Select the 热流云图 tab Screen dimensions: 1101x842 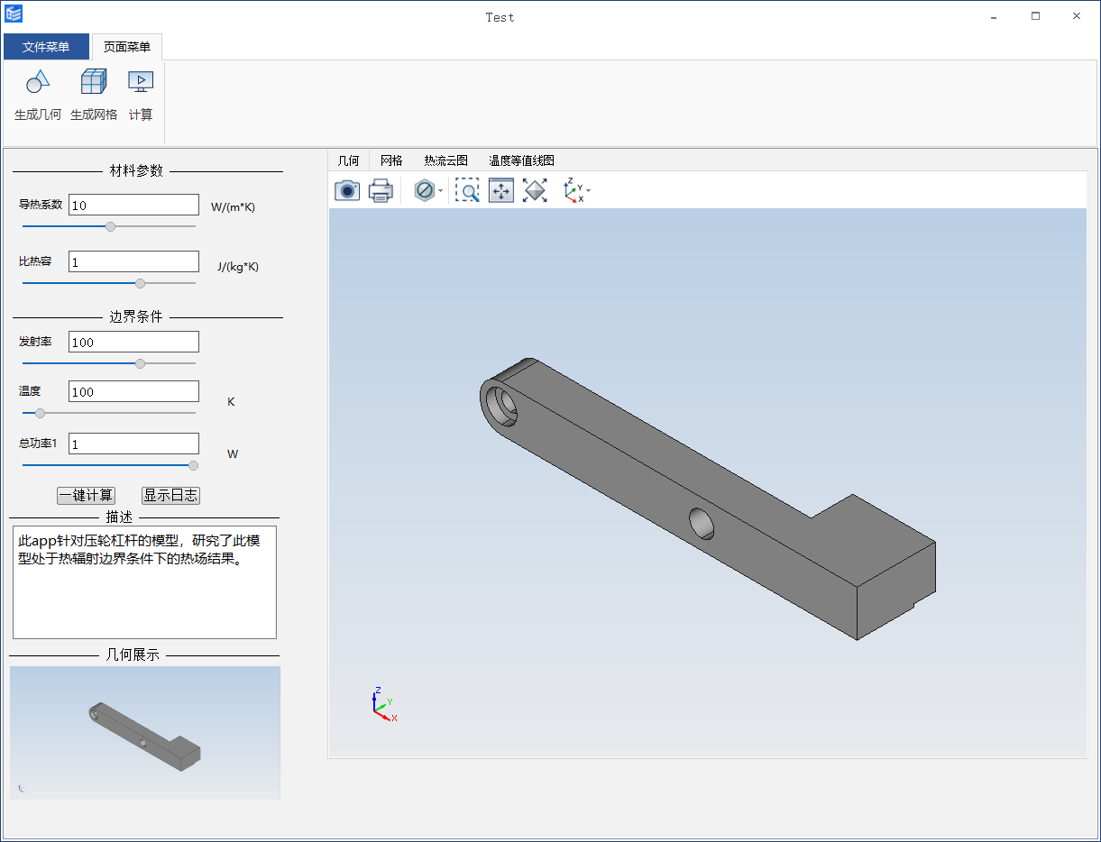445,160
